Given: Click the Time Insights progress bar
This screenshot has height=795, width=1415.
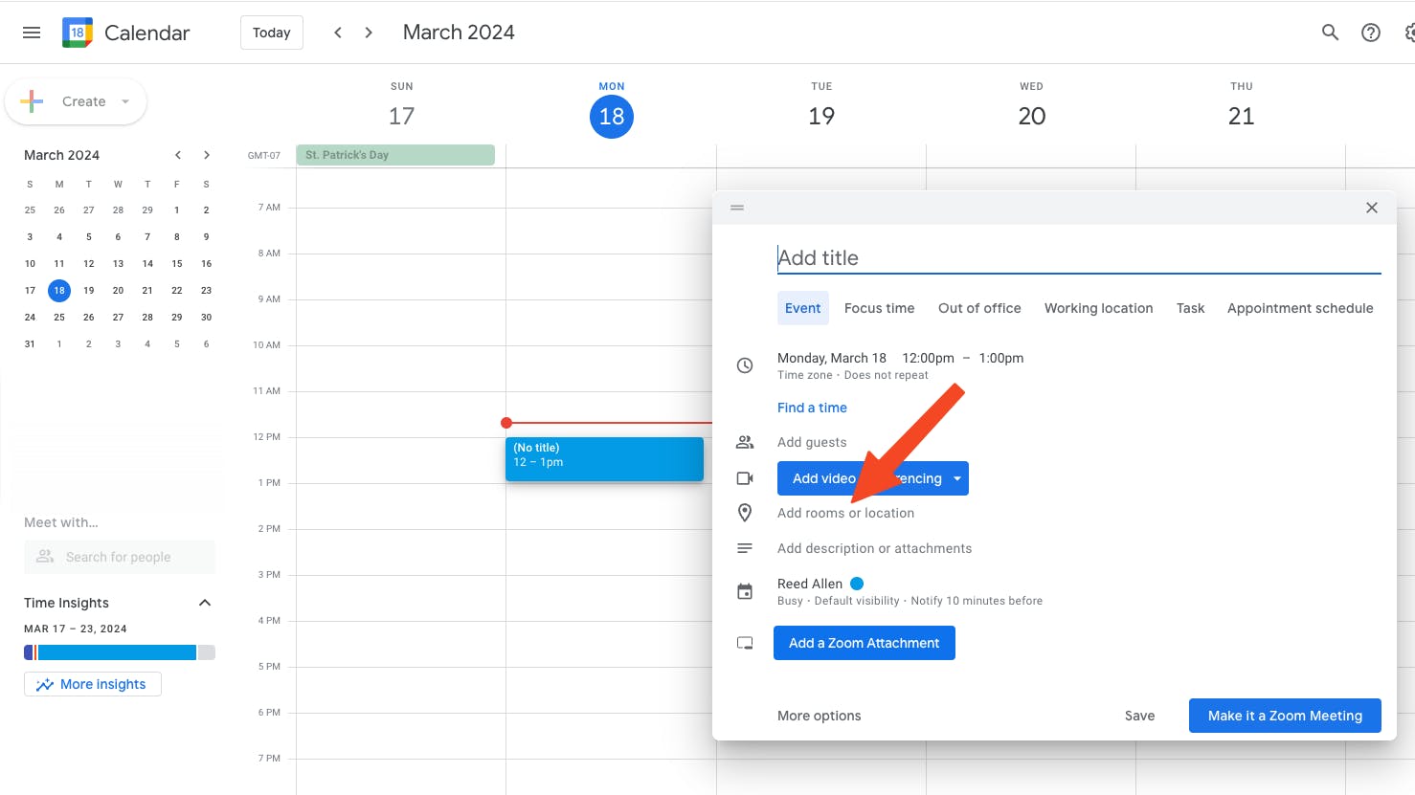Looking at the screenshot, I should tap(120, 652).
